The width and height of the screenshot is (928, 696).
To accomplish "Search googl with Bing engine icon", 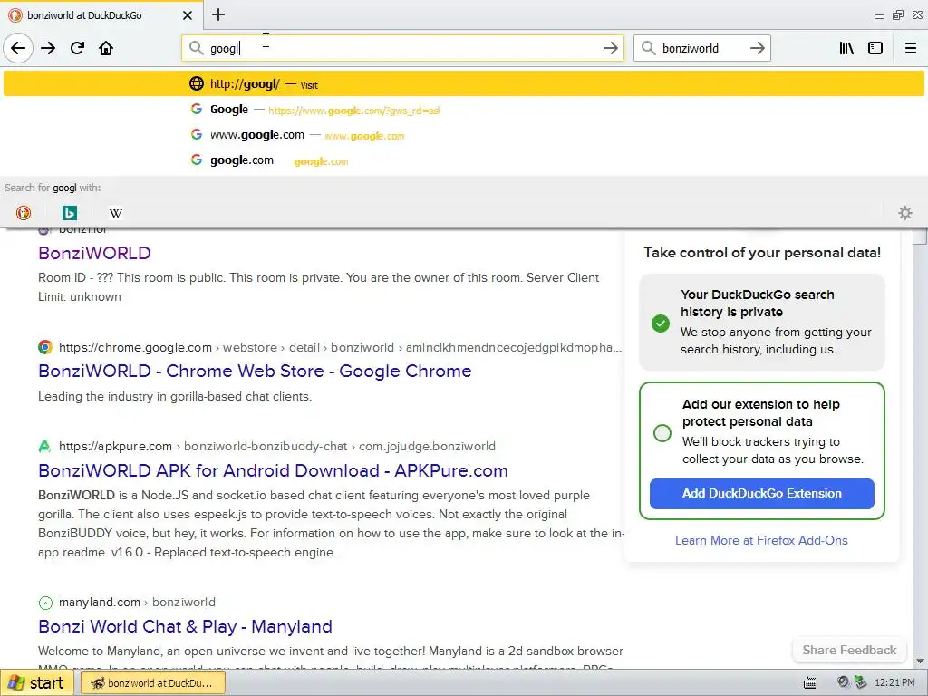I will point(70,212).
